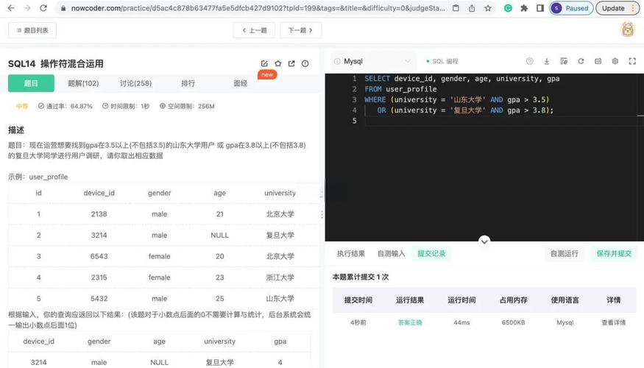Click the share icon in address bar

[x=472, y=8]
